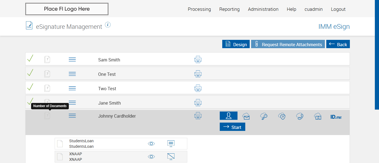Select the cloud photo ID verification icon
The width and height of the screenshot is (379, 163).
coord(318,116)
